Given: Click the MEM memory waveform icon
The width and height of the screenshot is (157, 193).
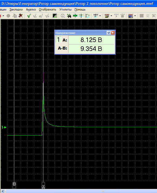Looking at the screenshot, I should point(96,16).
